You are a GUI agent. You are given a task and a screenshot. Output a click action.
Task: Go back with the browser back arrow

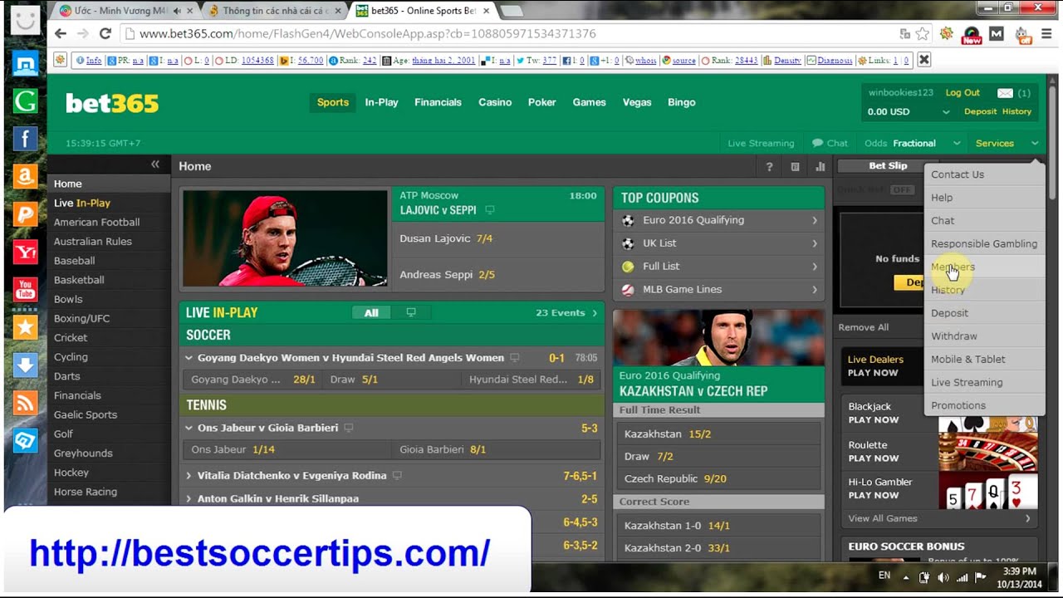pos(60,34)
